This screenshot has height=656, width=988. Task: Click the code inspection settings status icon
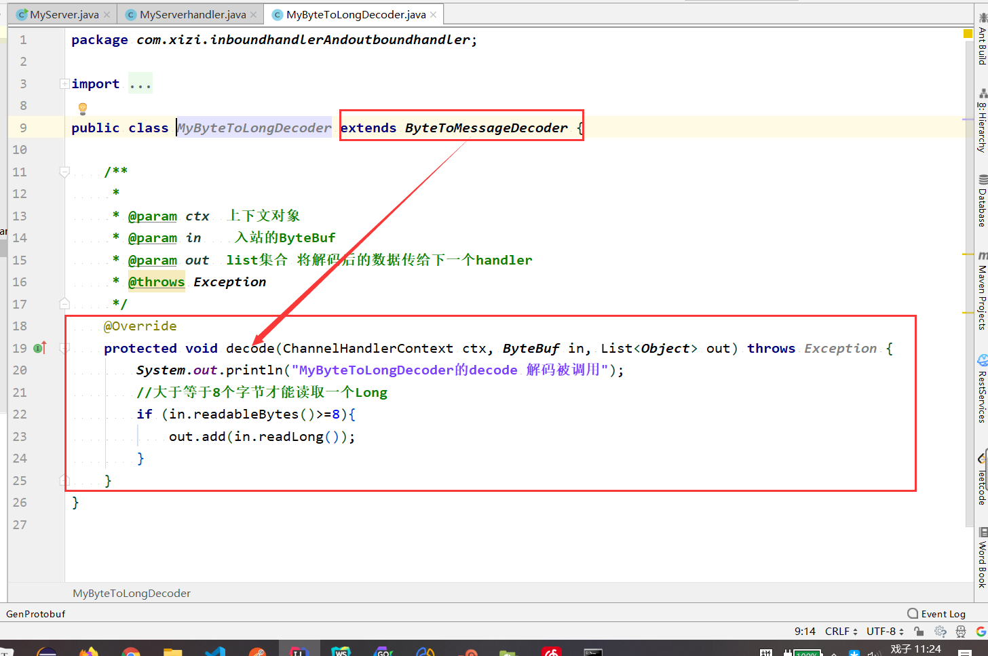(940, 632)
